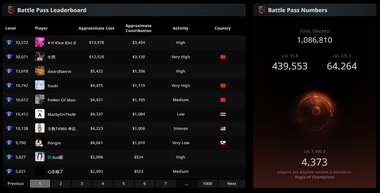The height and width of the screenshot is (193, 380).
Task: Click the Battle Pass Leaderboard header icon
Action: coord(11,10)
